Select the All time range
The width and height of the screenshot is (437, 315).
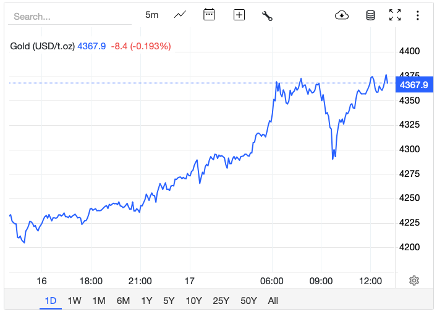pyautogui.click(x=273, y=301)
